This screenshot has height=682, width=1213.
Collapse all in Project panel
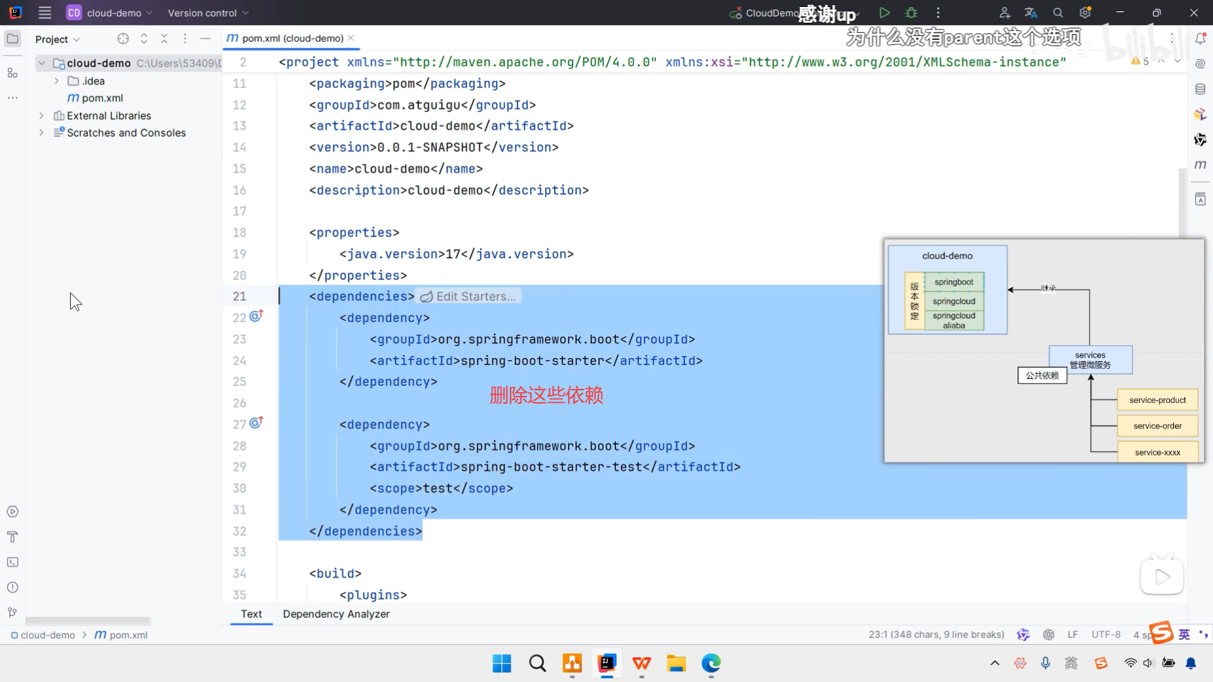pos(164,39)
